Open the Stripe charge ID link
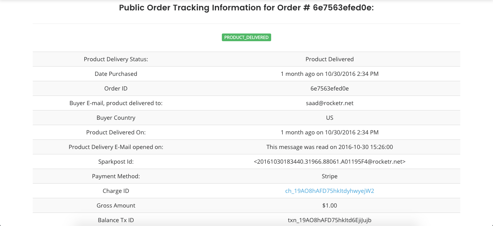493x226 pixels. [329, 191]
